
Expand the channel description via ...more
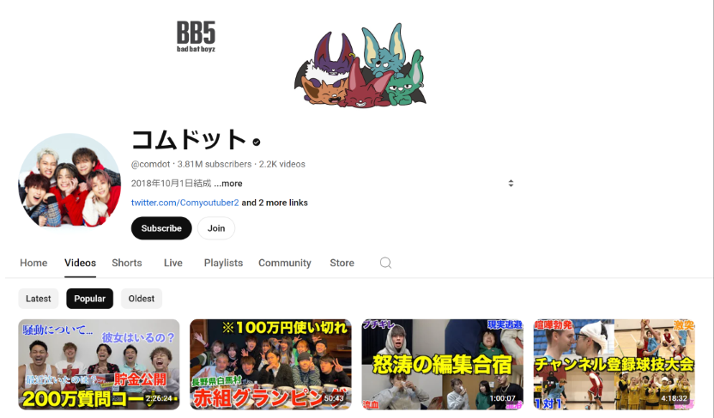(228, 184)
